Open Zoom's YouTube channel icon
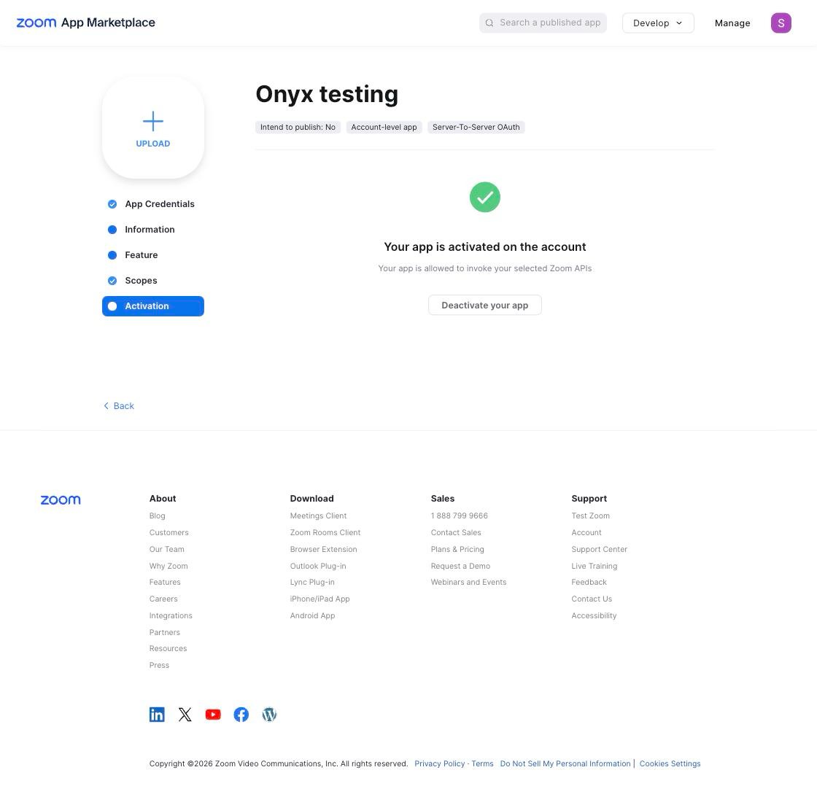This screenshot has height=786, width=817. point(213,714)
